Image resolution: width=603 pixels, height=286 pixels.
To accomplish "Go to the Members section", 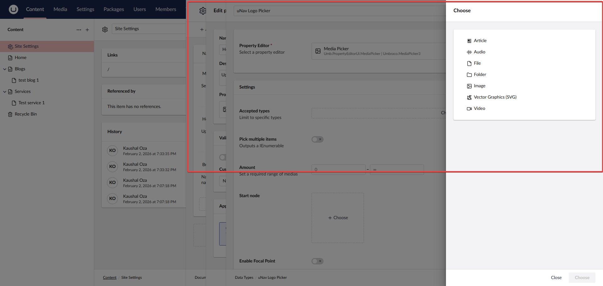I will tap(166, 9).
